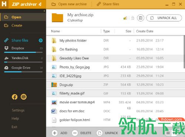Click the Dropbox usage progress bar
Screen dimensions: 185x137
click(x=23, y=52)
